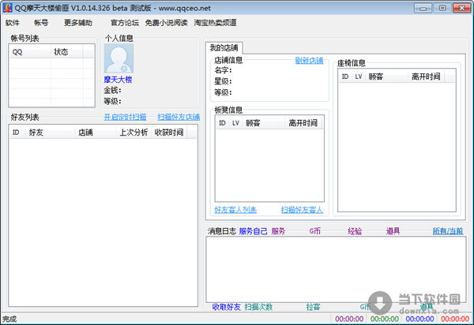Click the user avatar picture
Image resolution: width=474 pixels, height=325 pixels.
[118, 58]
